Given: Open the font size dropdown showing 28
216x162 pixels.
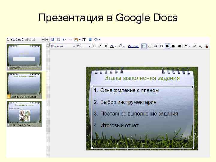Looking at the screenshot, I should click(x=84, y=46).
